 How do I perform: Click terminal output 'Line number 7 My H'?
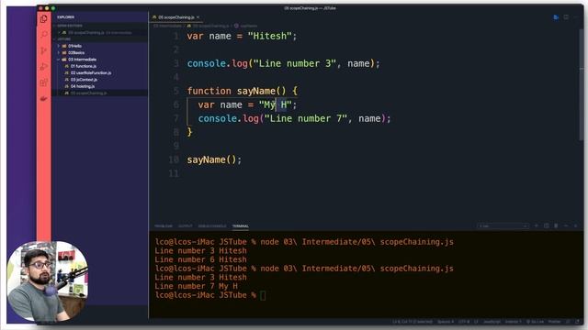pos(196,286)
